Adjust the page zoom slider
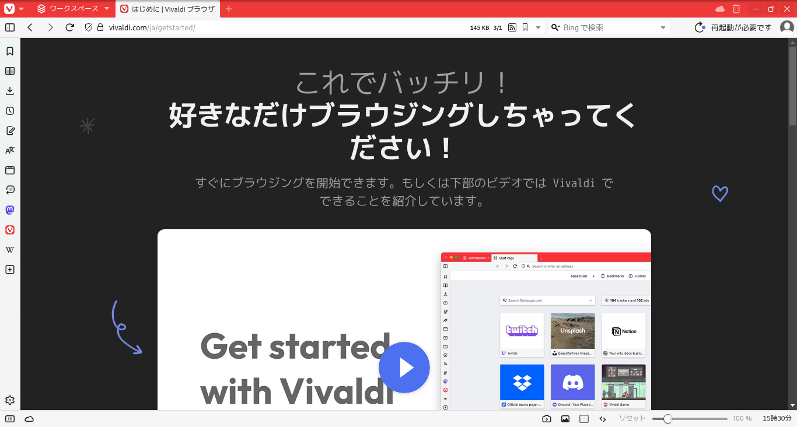Viewport: 797px width, 427px height. (690, 419)
